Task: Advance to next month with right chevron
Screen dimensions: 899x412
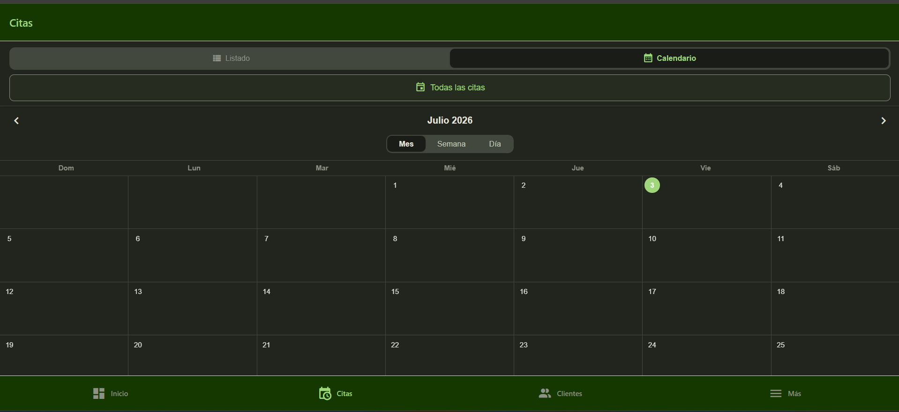Action: point(883,121)
